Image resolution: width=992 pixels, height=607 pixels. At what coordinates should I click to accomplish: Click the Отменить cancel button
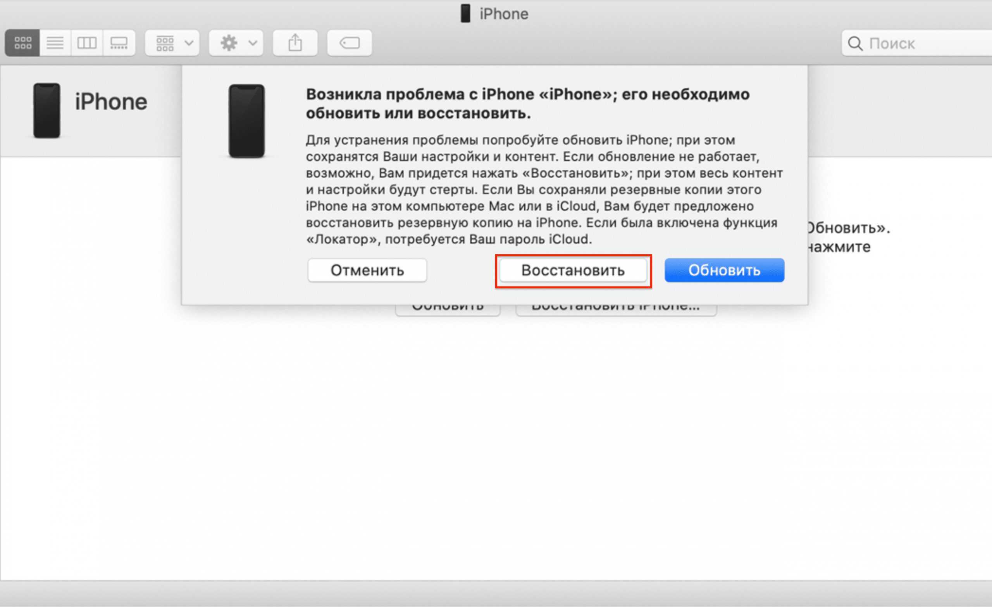pyautogui.click(x=366, y=270)
